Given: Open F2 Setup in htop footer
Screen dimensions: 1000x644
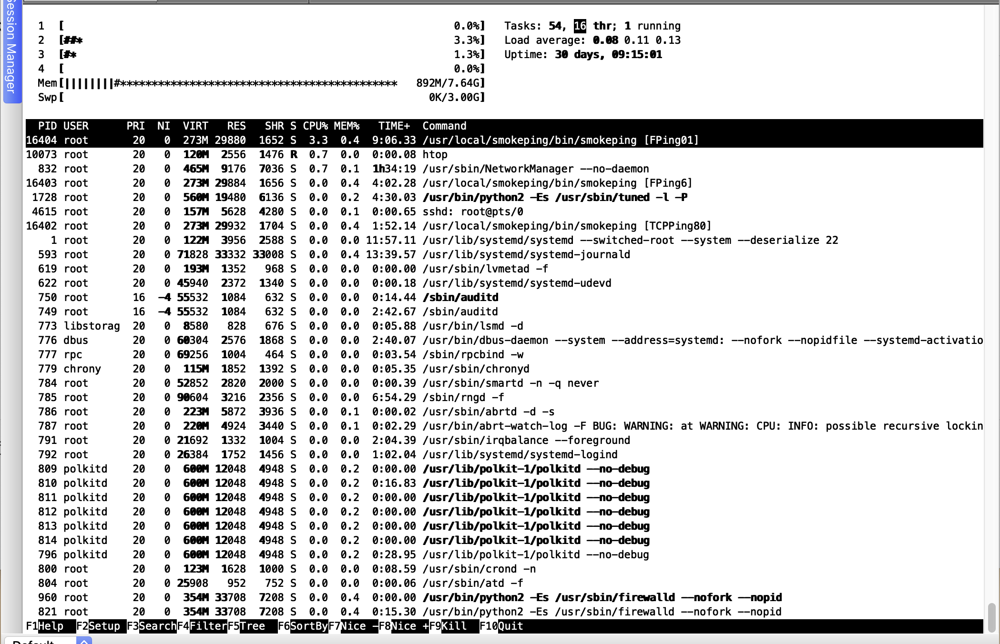Looking at the screenshot, I should pos(104,626).
